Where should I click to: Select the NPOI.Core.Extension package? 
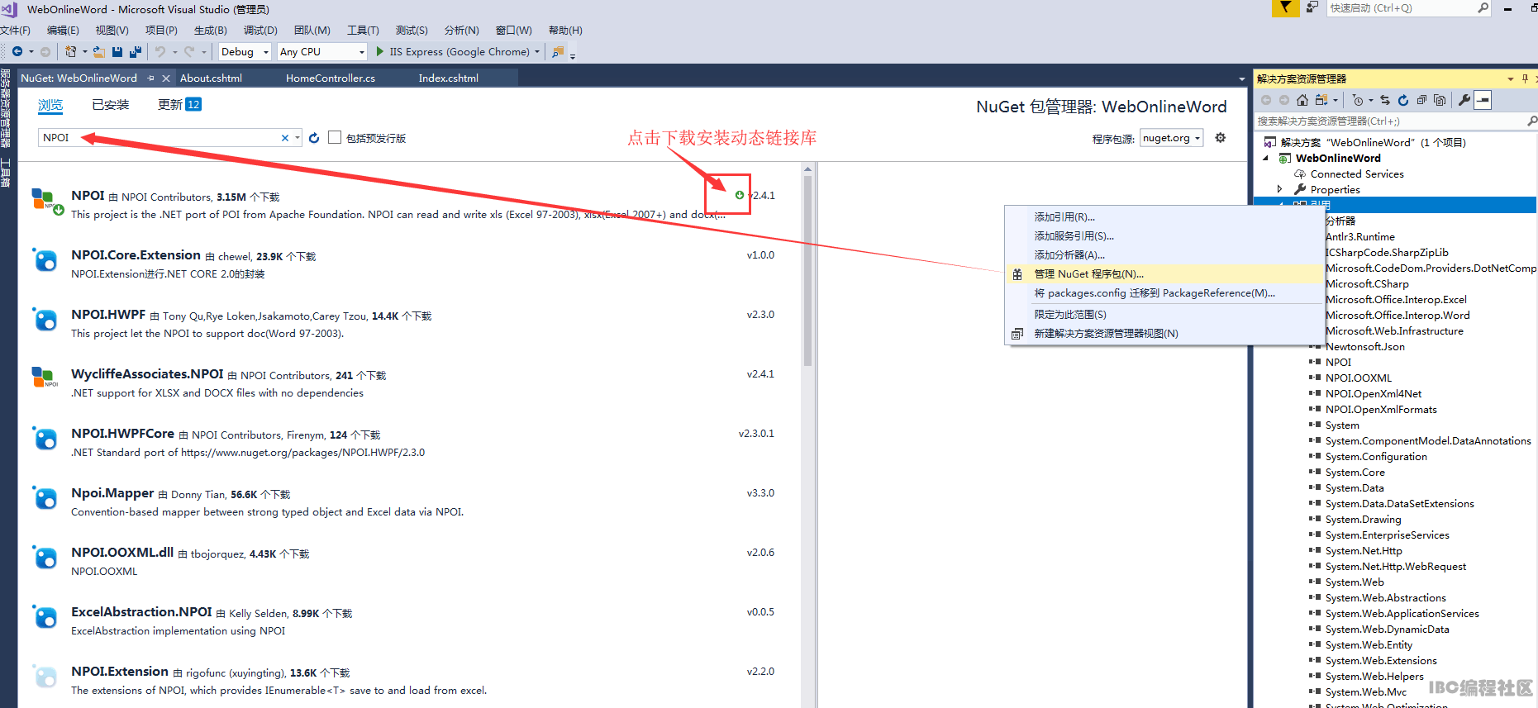pyautogui.click(x=409, y=264)
